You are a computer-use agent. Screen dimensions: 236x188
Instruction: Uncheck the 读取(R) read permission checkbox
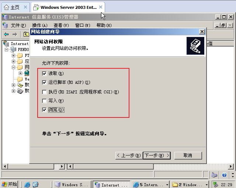click(x=44, y=74)
